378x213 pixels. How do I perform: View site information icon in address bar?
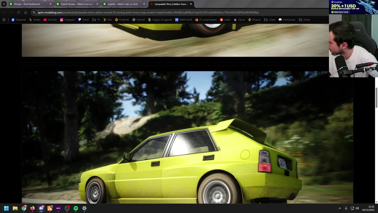(x=34, y=12)
